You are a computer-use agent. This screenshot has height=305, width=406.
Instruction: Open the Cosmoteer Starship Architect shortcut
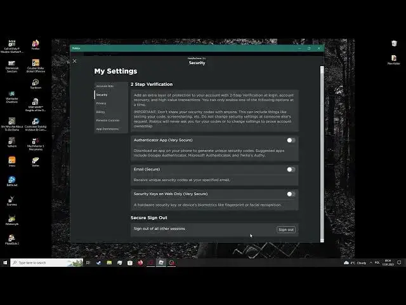(x=36, y=125)
